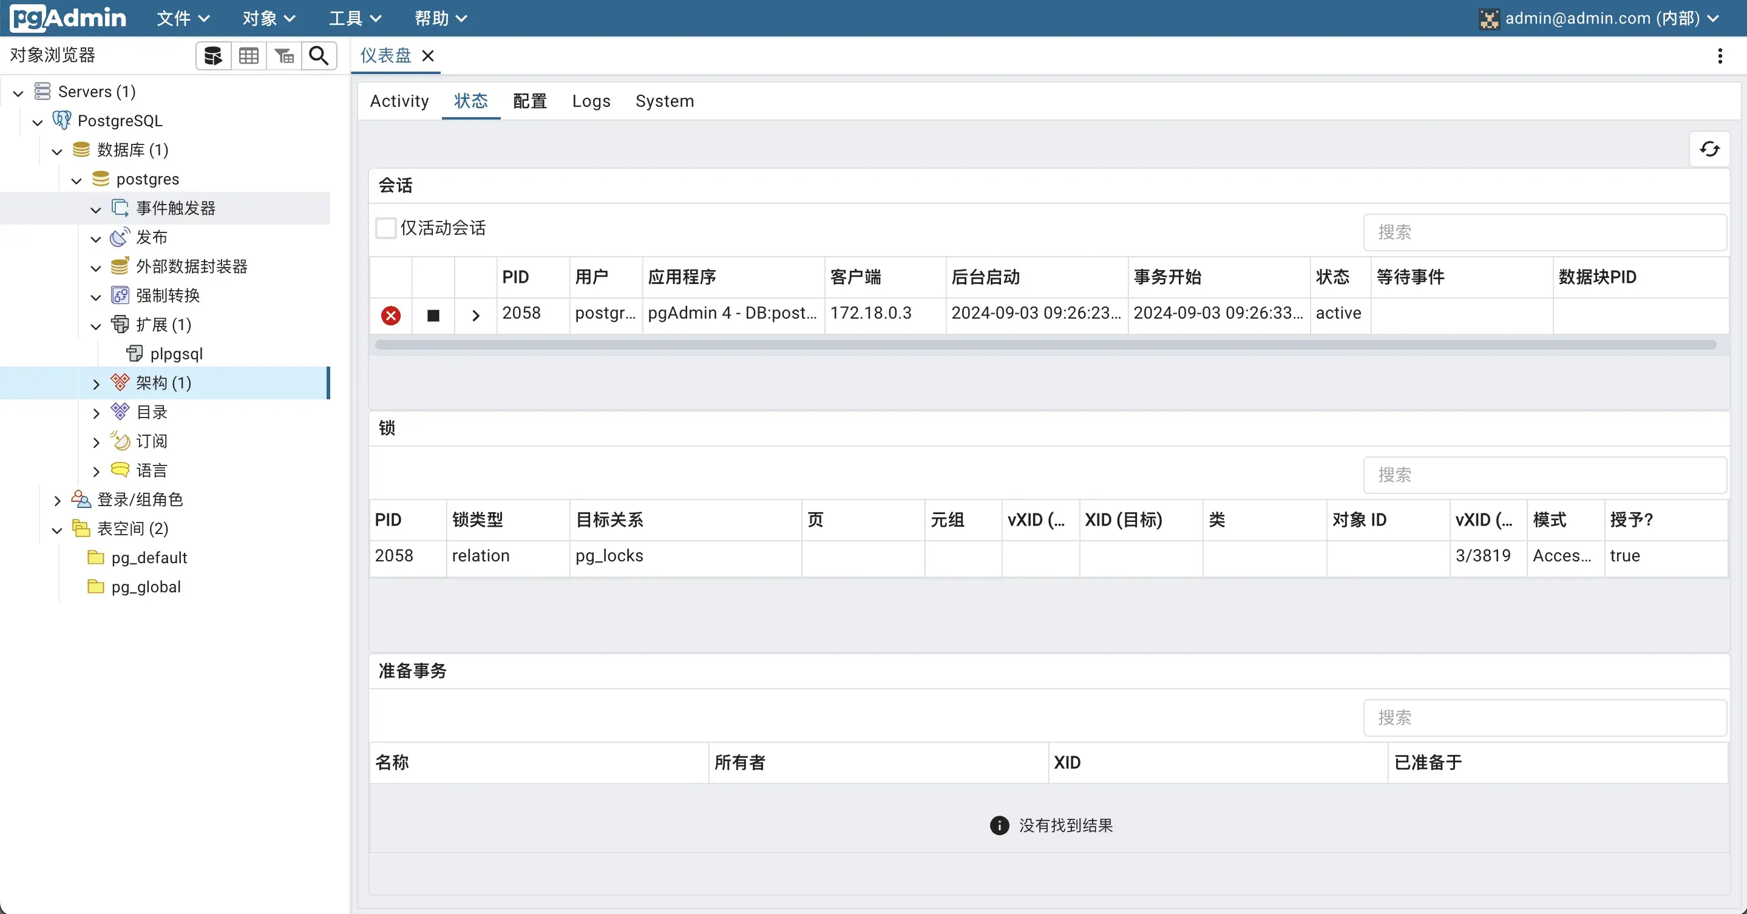Screen dimensions: 1747x914
Task: Expand the 扩展 (1) tree node
Action: (97, 323)
